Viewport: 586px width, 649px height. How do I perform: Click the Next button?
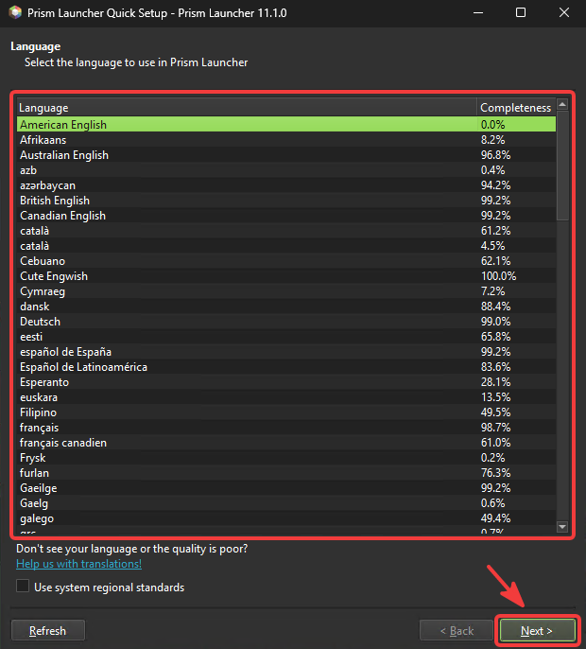pos(537,630)
